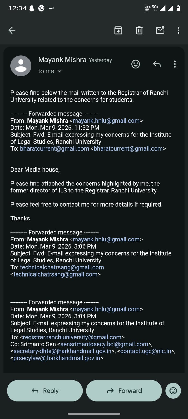This screenshot has height=419, width=188.
Task: Delete this email with trash icon
Action: pos(139,30)
